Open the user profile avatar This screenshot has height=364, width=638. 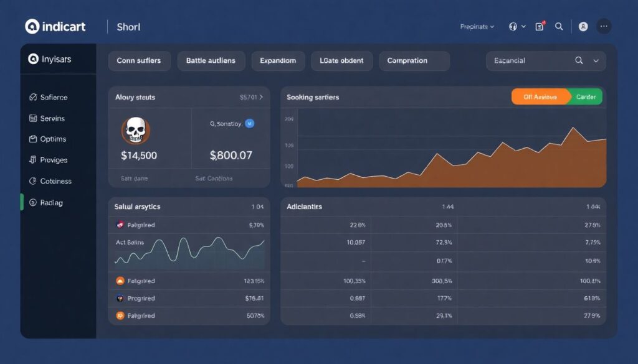coord(583,27)
